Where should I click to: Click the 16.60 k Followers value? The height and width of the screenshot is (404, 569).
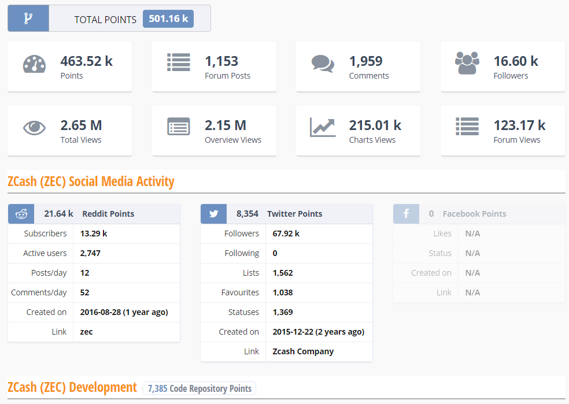[x=516, y=61]
